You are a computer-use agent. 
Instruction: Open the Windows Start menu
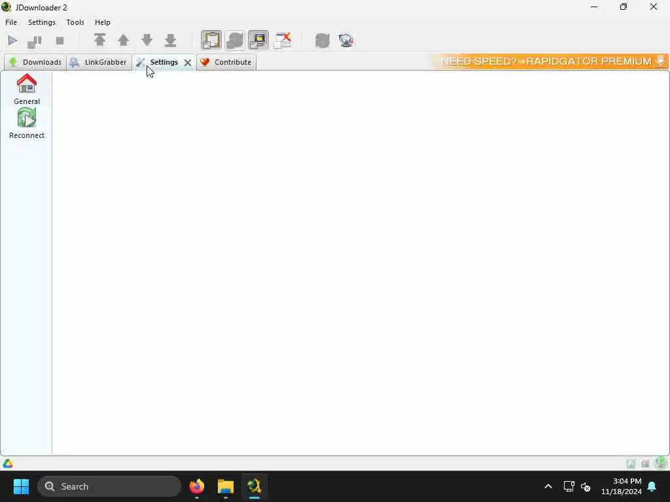click(x=21, y=486)
